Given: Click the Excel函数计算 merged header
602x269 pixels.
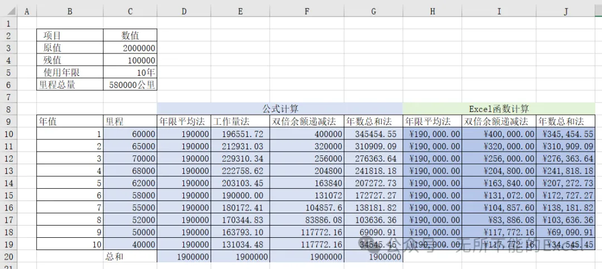Looking at the screenshot, I should (499, 109).
